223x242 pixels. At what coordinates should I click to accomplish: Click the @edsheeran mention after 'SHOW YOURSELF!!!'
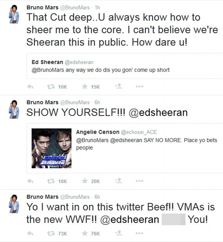pyautogui.click(x=158, y=113)
